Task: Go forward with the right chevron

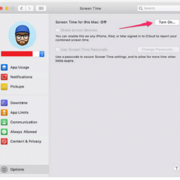Action: 29,8
